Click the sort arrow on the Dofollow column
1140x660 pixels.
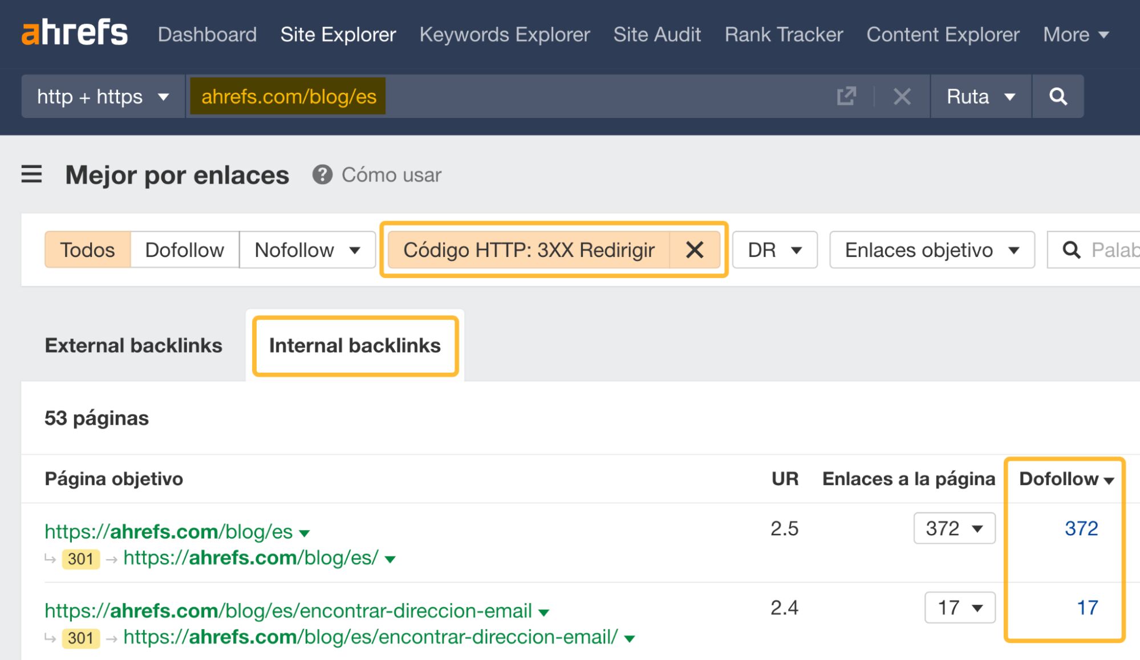point(1109,480)
